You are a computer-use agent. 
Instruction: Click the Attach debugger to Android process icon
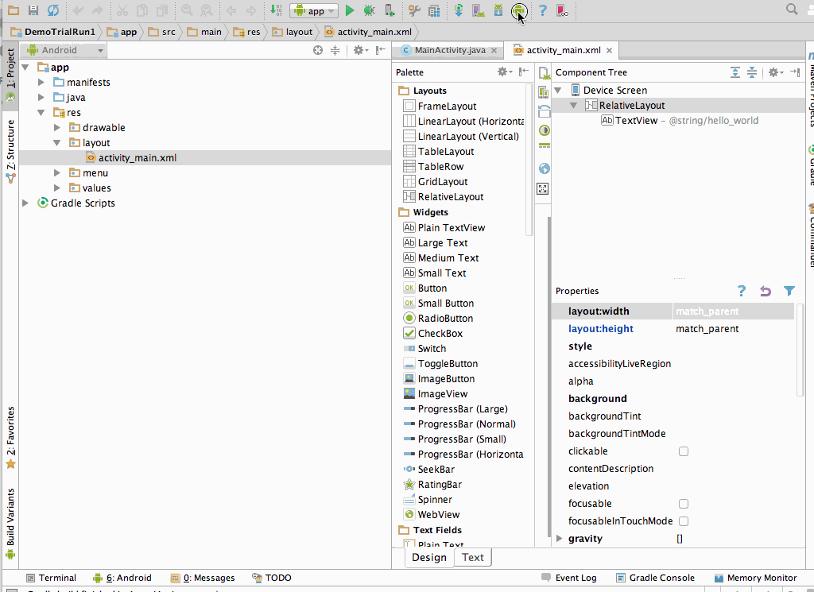[x=390, y=10]
